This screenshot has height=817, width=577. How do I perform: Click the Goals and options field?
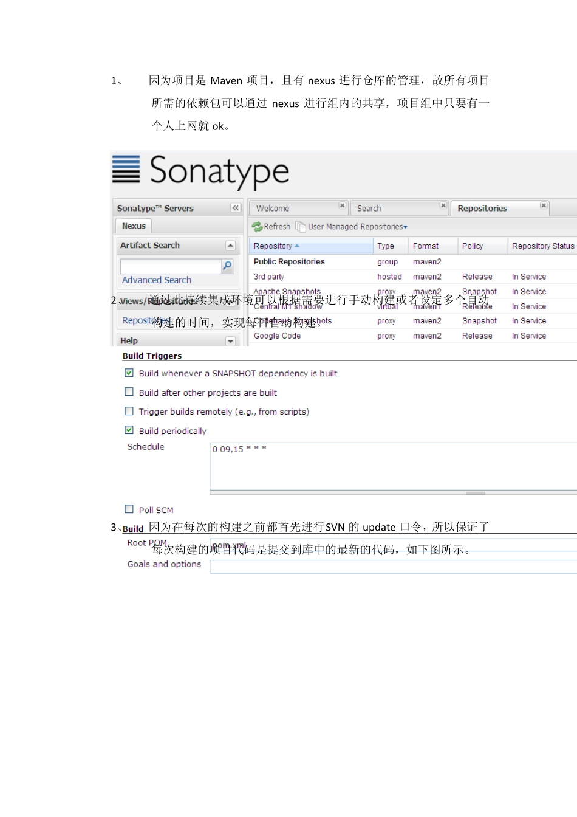(x=394, y=567)
